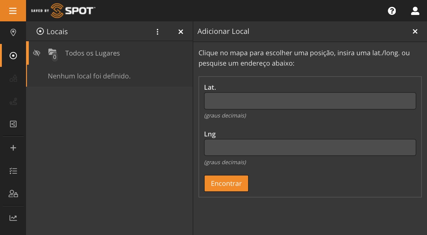Open the user account profile icon
Screen dimensions: 427x235
point(415,11)
